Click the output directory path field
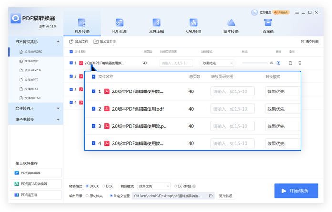 pyautogui.click(x=173, y=196)
